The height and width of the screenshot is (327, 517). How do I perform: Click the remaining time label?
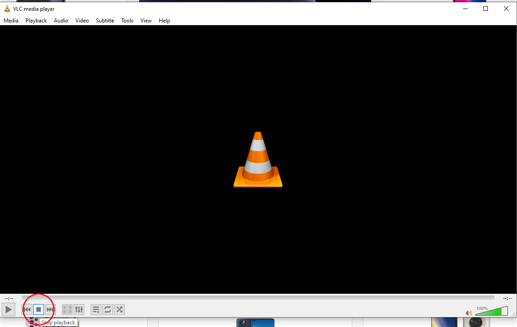(x=508, y=298)
